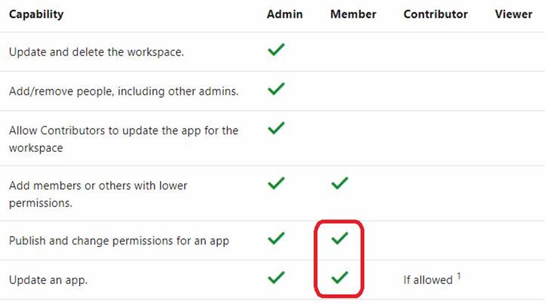Click Admin checkmark for Allow Contributors row
The width and height of the screenshot is (545, 305).
pos(276,128)
